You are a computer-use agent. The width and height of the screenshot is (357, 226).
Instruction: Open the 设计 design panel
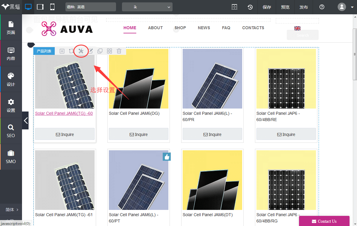coord(11,79)
